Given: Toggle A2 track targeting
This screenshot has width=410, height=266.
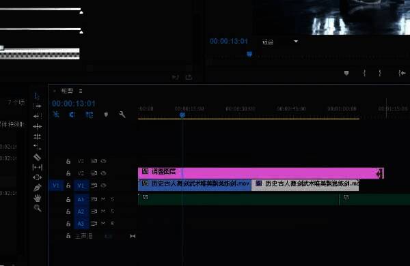Looking at the screenshot, I should coord(81,211).
